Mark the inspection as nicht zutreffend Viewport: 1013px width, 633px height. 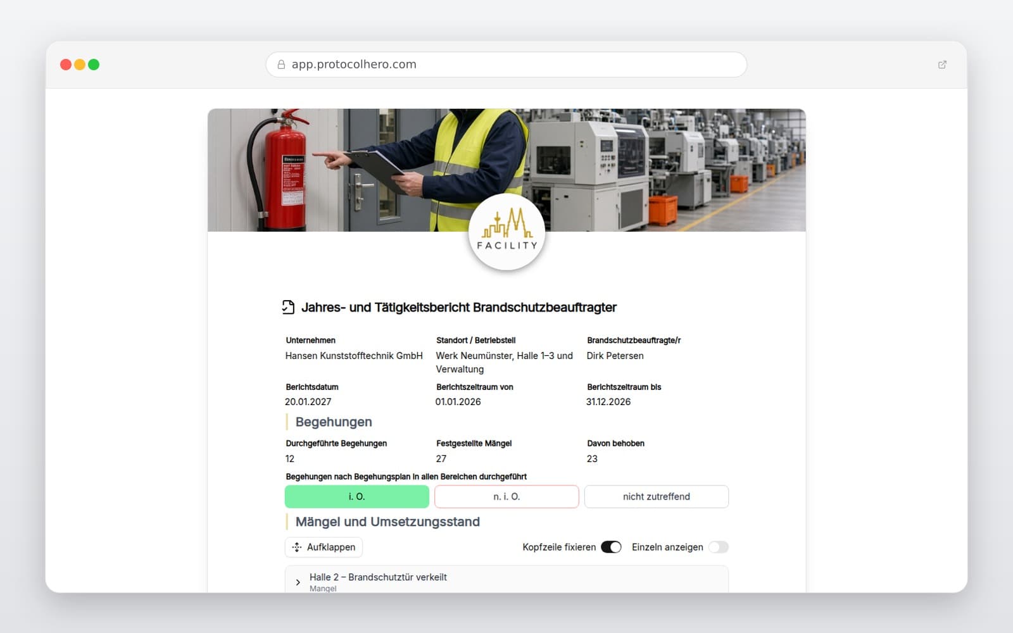pos(657,497)
